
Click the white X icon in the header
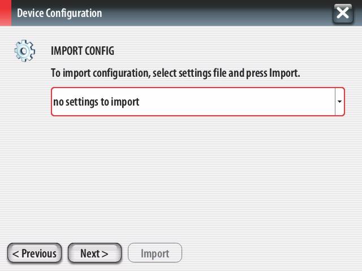343,13
